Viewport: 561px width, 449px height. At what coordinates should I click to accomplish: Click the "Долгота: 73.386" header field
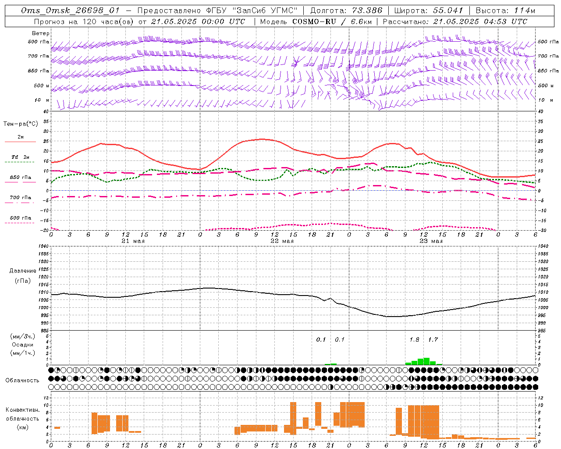click(x=346, y=11)
